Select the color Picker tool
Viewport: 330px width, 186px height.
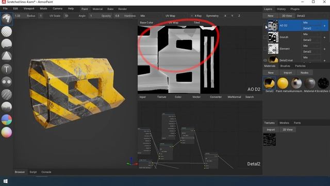point(7,132)
